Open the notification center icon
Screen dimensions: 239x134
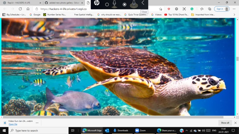coord(233,130)
